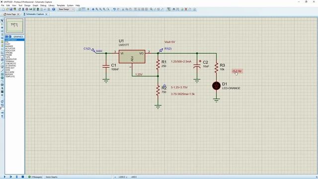Open the Debug menu

(x=43, y=5)
